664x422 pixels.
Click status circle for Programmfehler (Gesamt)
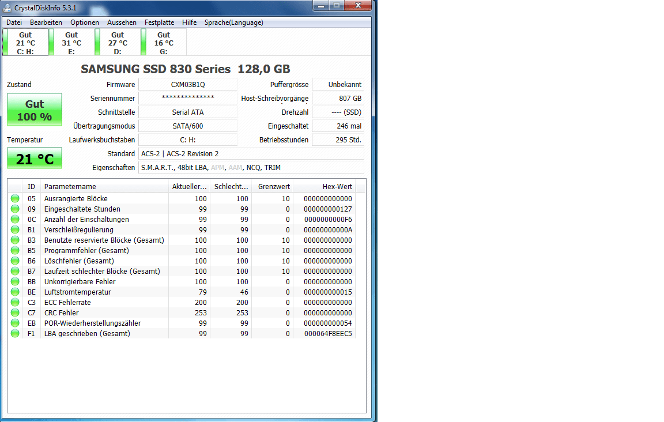(15, 250)
